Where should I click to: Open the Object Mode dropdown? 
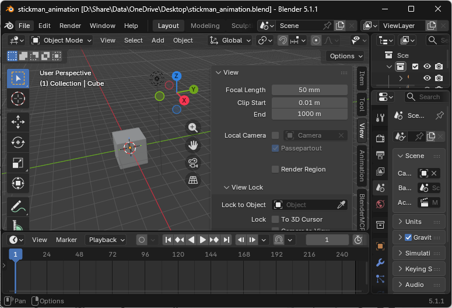61,40
